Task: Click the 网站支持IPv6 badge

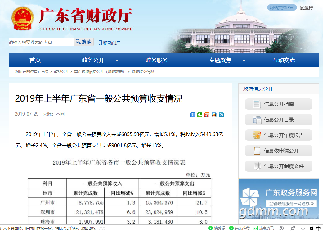Action: click(x=282, y=8)
